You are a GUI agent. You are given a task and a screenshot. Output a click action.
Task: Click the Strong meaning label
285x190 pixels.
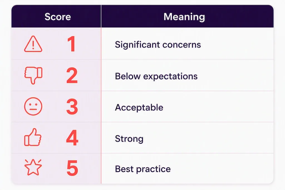129,139
